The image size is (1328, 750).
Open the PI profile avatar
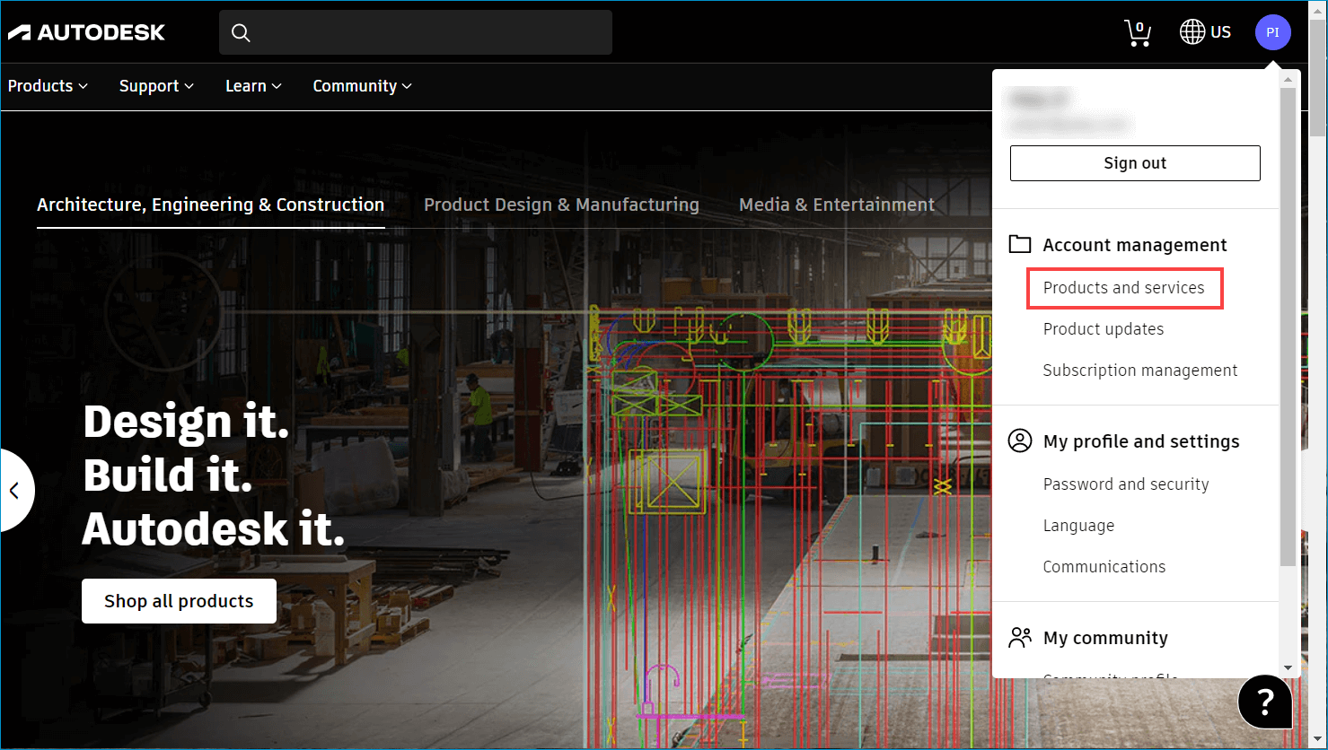pyautogui.click(x=1272, y=32)
